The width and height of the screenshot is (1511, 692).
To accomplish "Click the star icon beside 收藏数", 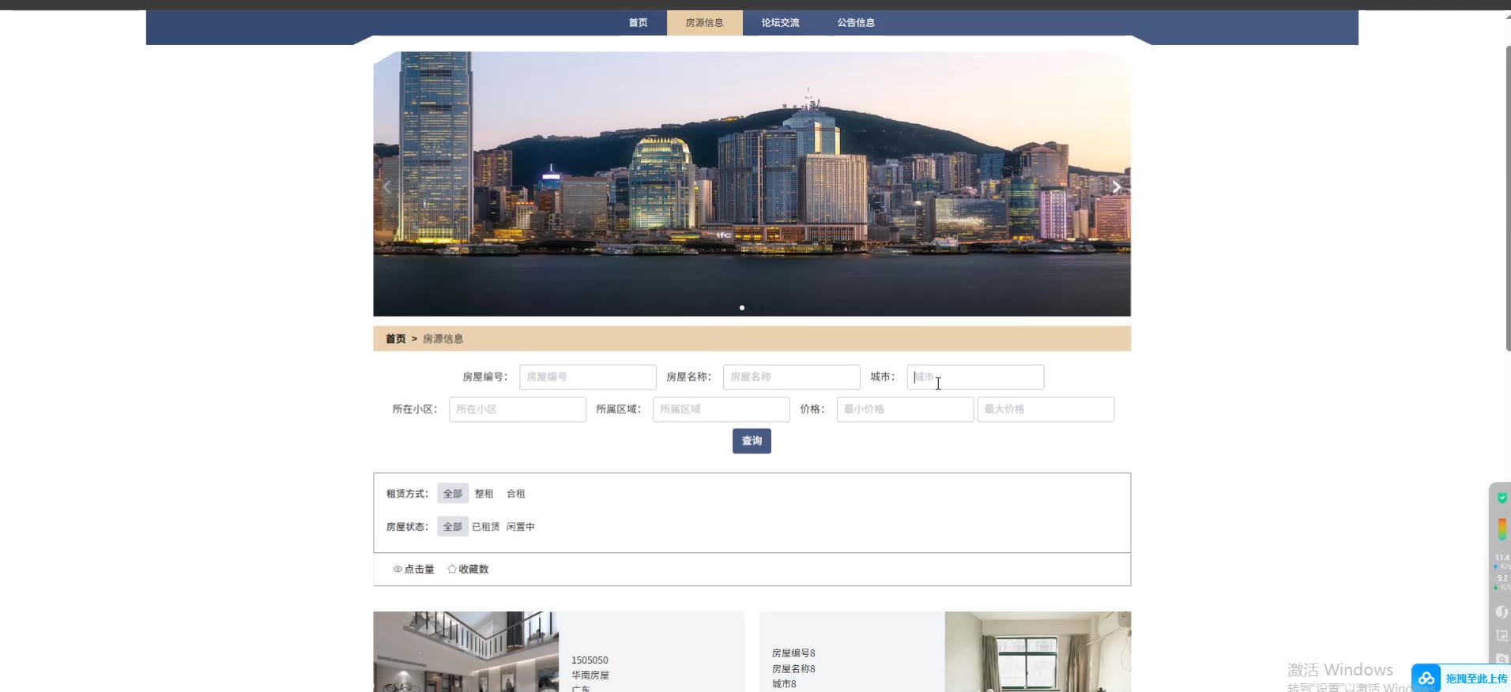I will [x=452, y=569].
